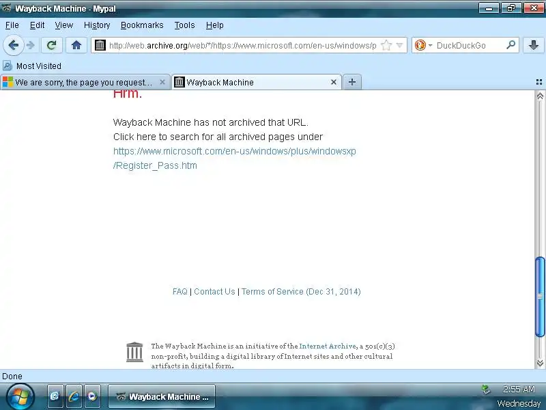Launch Internet Explorer from quick launch
Viewport: 546px width, 410px height.
coord(74,396)
